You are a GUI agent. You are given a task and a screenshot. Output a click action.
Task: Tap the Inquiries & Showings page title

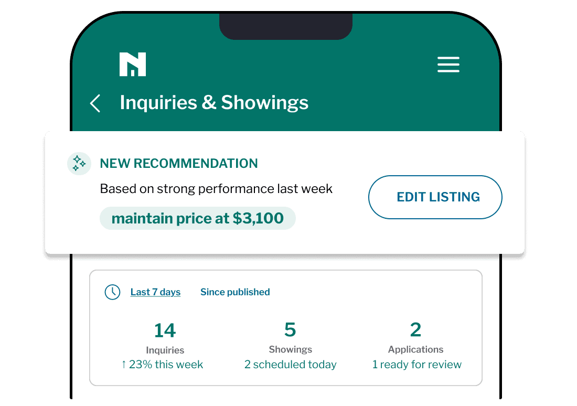point(214,103)
